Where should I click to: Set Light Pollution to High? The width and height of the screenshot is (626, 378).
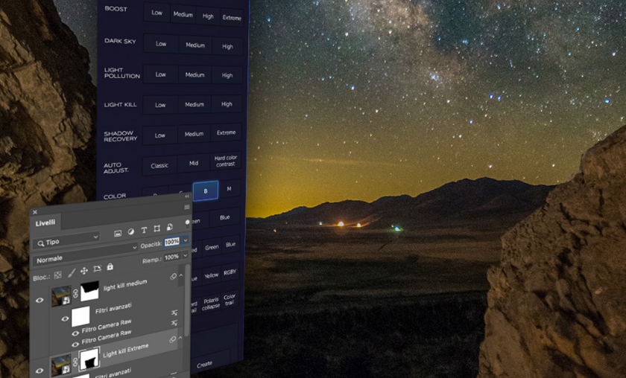coord(227,75)
